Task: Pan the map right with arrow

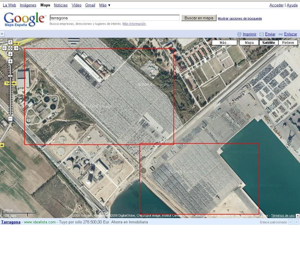Action: [x=16, y=48]
